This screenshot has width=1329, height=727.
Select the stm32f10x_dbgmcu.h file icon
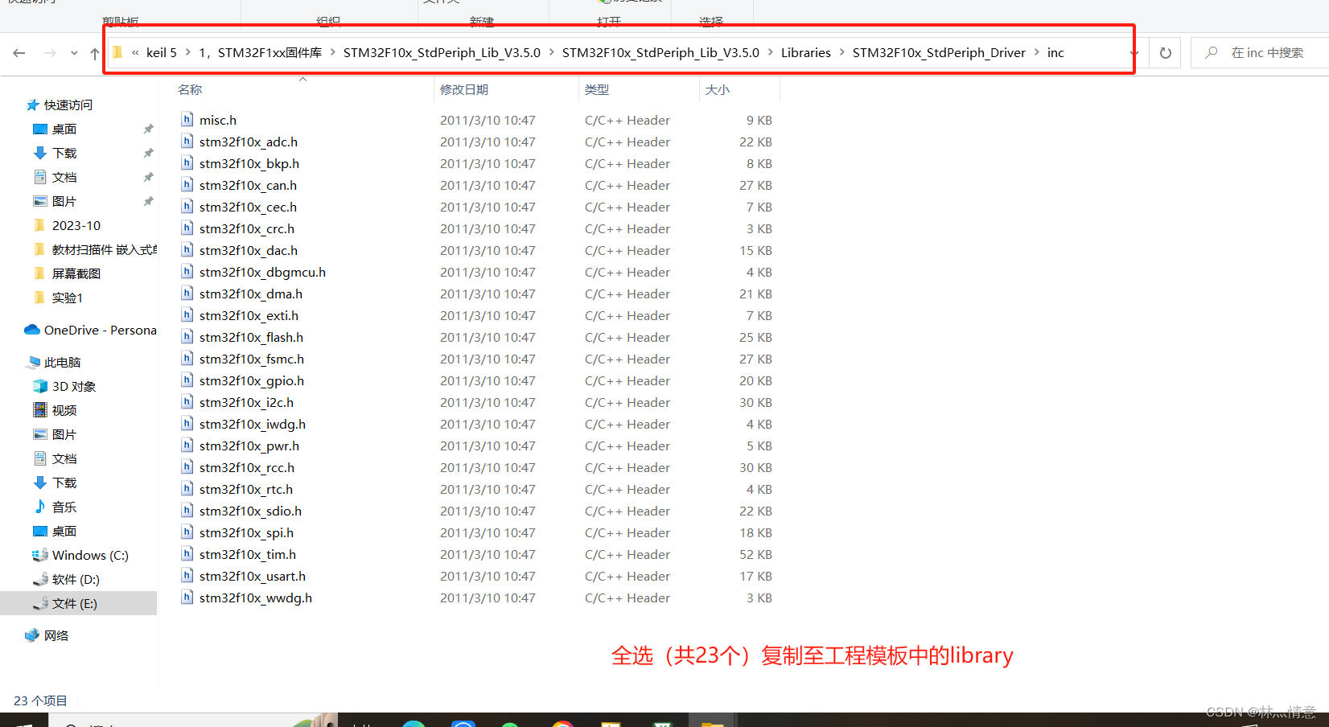coord(187,272)
